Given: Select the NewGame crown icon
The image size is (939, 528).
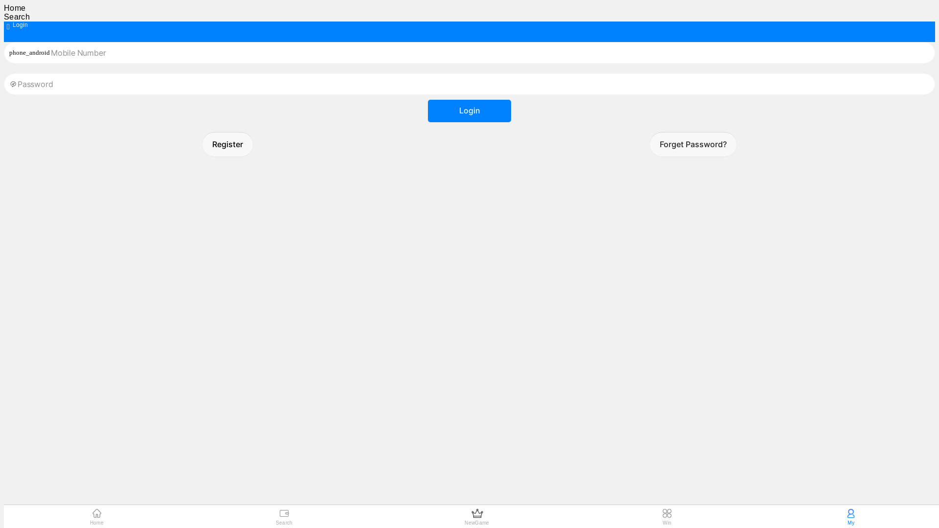Looking at the screenshot, I should click(x=477, y=513).
